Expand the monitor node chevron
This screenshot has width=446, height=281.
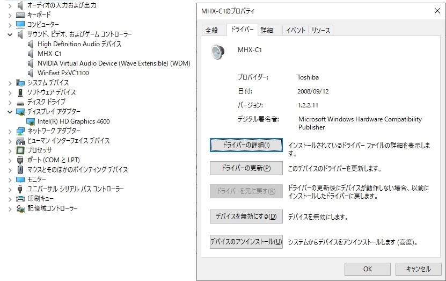click(x=10, y=179)
